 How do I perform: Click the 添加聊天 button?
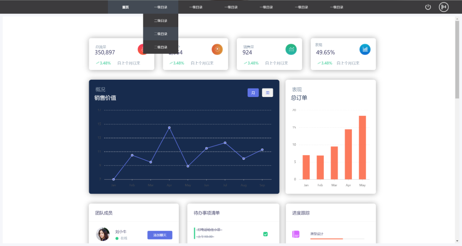[160, 235]
